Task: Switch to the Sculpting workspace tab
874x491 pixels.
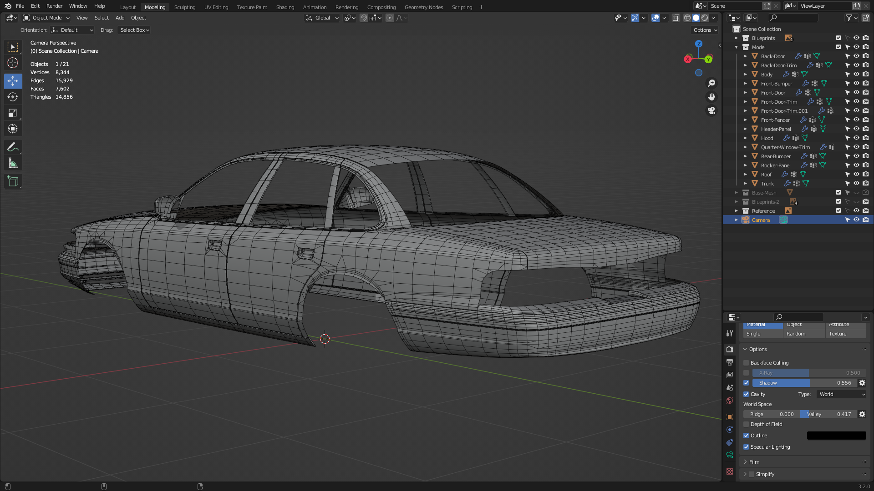Action: point(184,7)
